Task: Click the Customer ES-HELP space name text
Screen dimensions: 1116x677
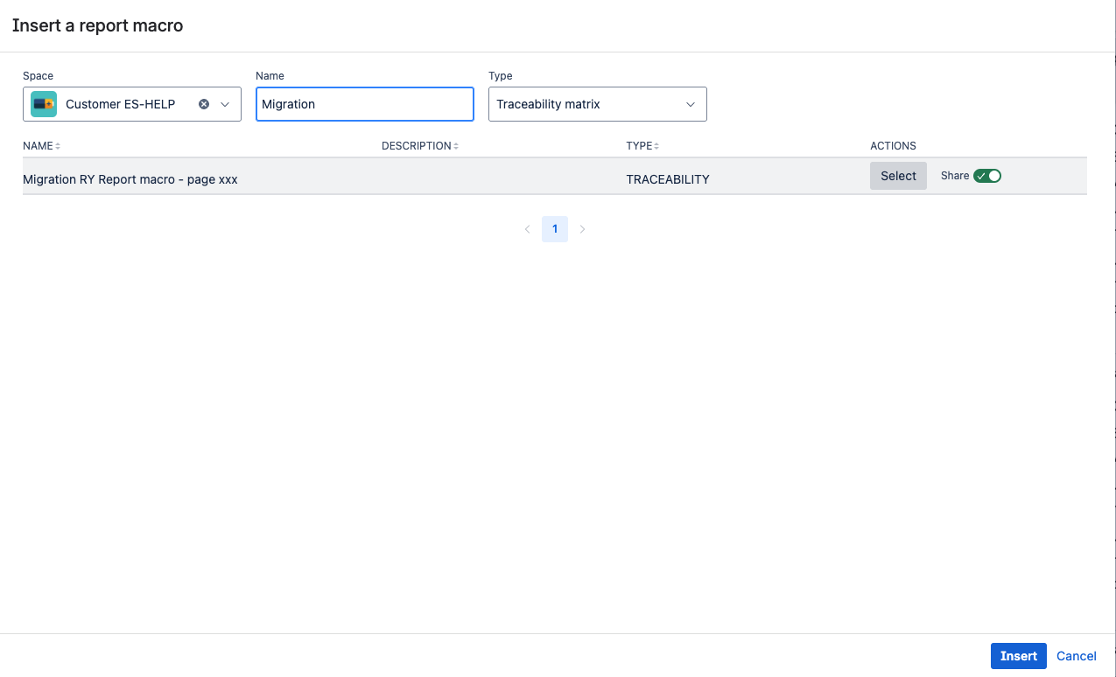Action: coord(120,104)
